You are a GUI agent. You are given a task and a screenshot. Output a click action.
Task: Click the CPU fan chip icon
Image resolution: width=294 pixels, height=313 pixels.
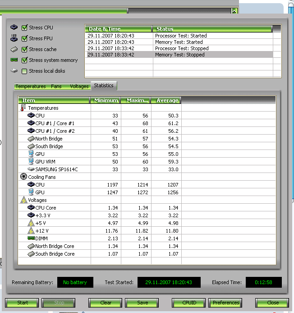31,184
